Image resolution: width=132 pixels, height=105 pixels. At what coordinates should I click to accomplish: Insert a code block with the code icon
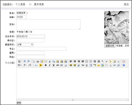pos(46,61)
